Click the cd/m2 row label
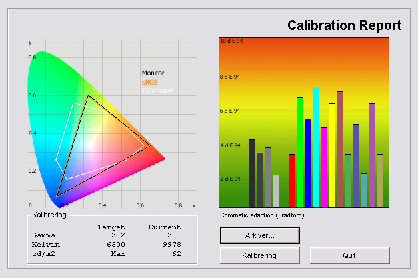Screen dimensions: 418x278 coord(43,254)
